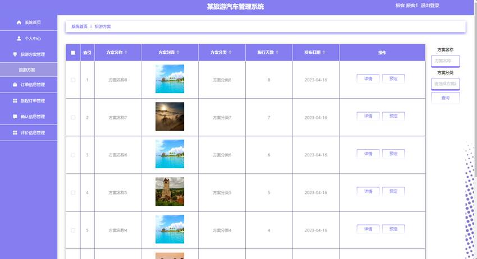
Task: Sort table by 发布日期 column arrows
Action: click(324, 52)
